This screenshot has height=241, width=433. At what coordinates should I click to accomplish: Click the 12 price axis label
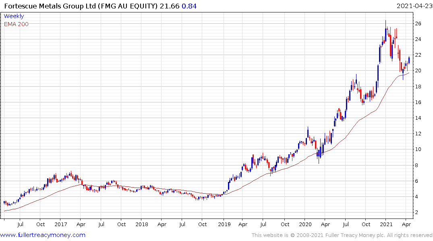418,134
